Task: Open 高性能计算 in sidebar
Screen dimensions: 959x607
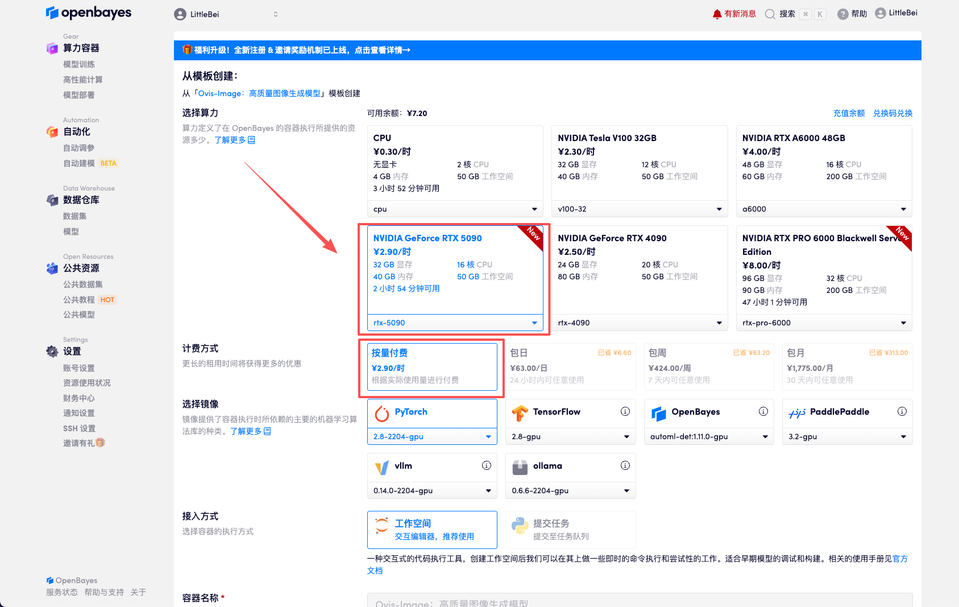Action: click(83, 80)
